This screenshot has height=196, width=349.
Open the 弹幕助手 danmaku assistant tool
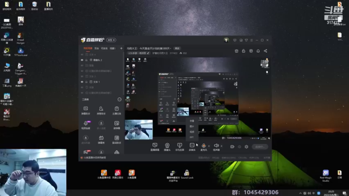pyautogui.click(x=86, y=111)
